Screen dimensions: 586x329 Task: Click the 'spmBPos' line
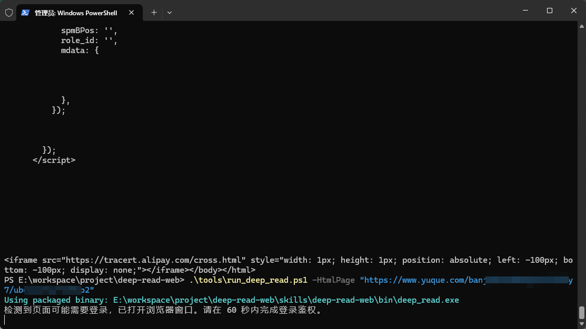click(90, 30)
